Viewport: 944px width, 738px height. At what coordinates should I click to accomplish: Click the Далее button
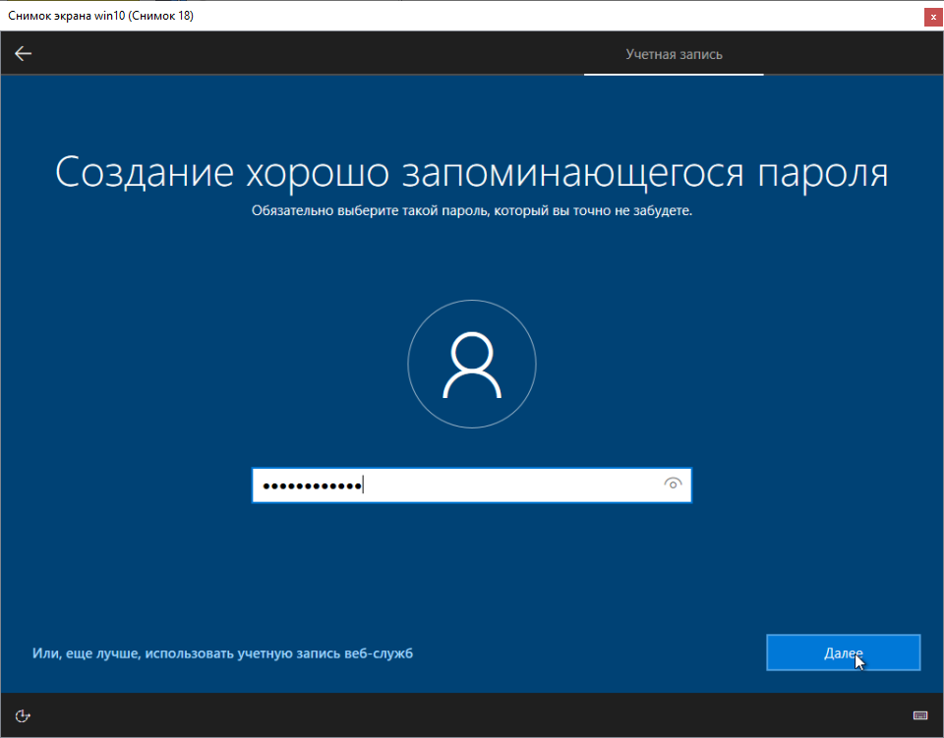point(843,653)
